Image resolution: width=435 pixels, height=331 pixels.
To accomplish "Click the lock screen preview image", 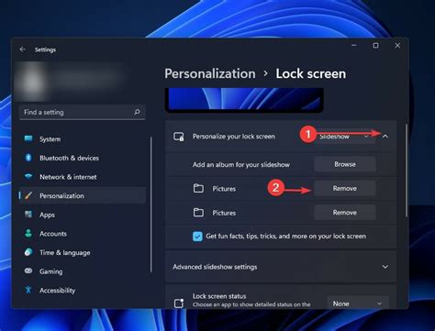I will click(x=244, y=100).
